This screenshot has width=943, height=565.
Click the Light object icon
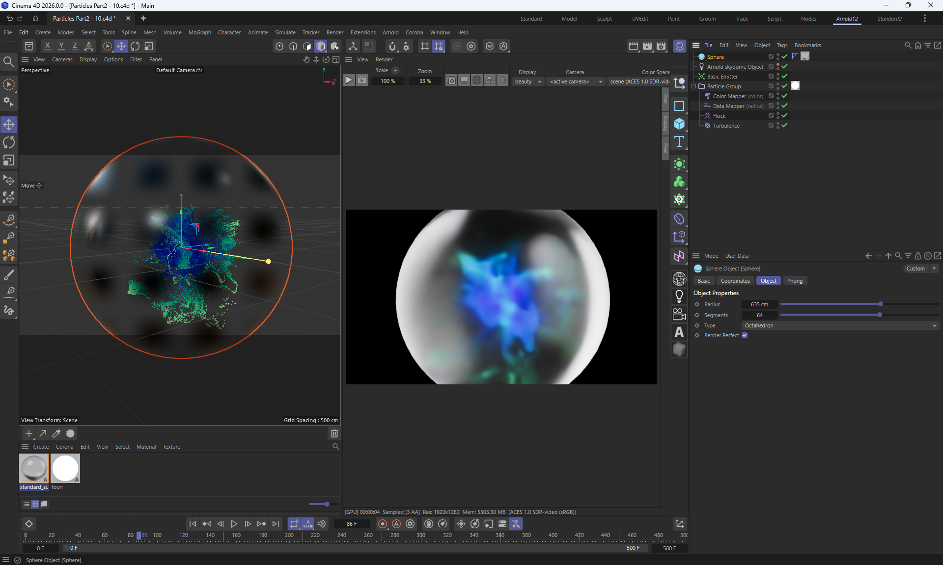coord(679,296)
